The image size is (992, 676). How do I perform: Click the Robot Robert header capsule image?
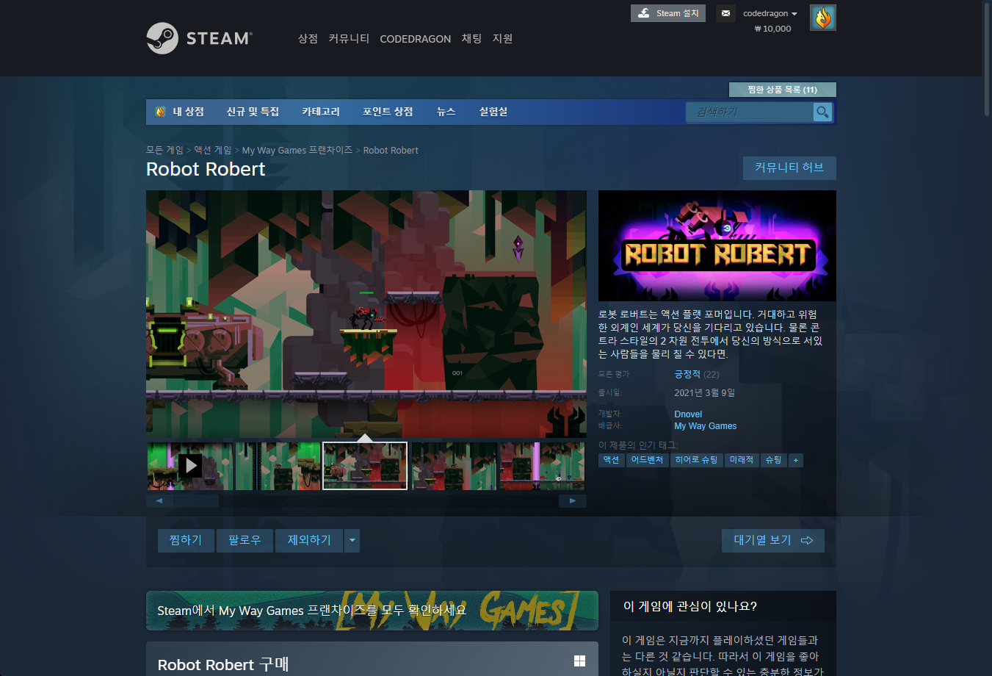coord(717,245)
